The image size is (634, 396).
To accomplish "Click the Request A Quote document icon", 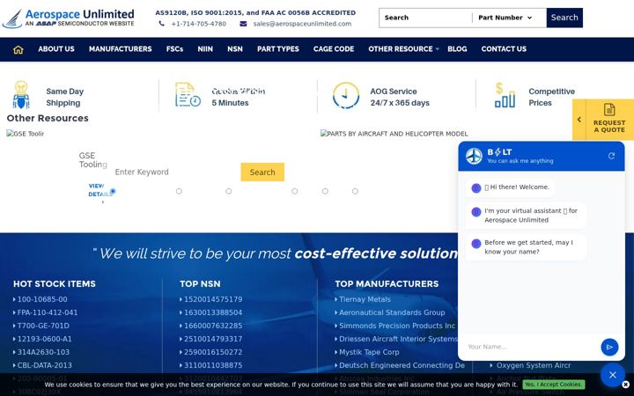I will [609, 109].
